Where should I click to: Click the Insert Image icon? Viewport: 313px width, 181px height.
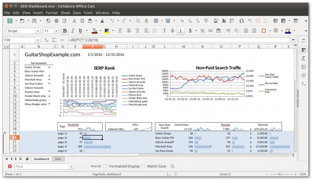point(216,21)
